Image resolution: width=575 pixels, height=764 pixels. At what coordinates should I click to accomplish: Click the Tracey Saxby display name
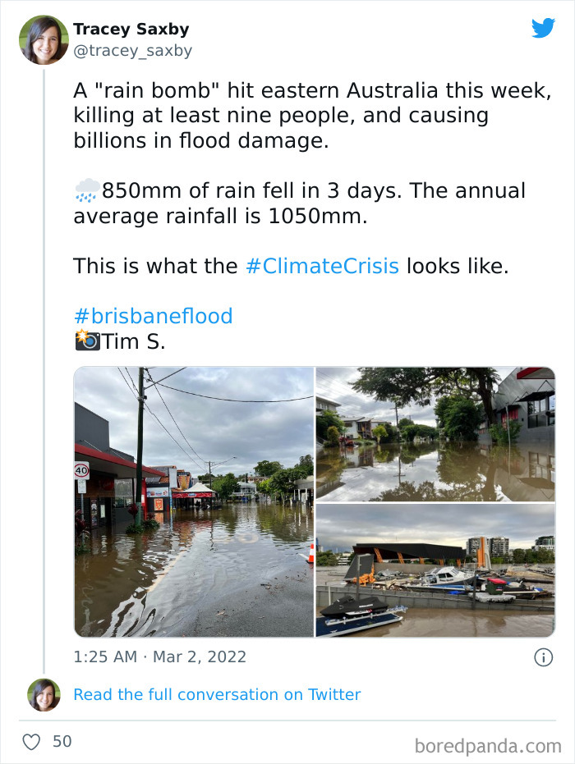coord(131,29)
